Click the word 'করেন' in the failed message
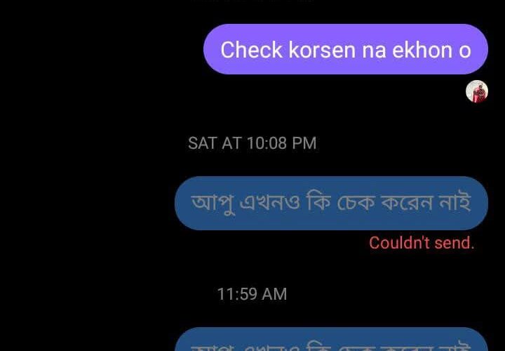Image resolution: width=505 pixels, height=351 pixels. tap(406, 203)
